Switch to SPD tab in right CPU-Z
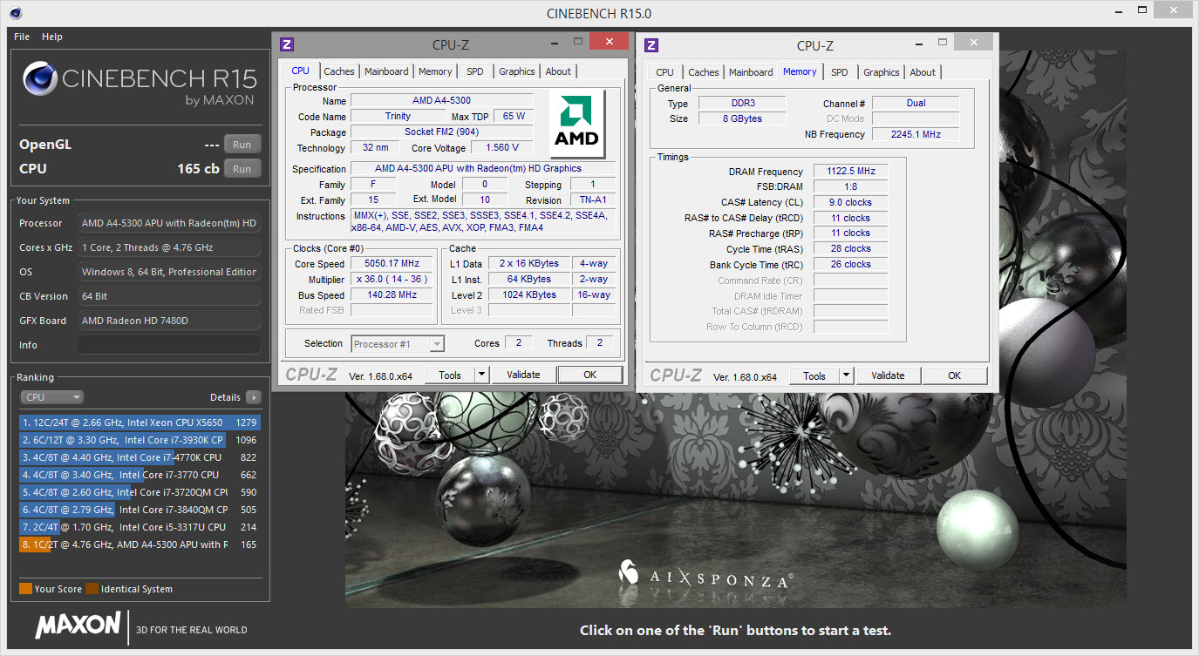The height and width of the screenshot is (656, 1199). tap(840, 72)
